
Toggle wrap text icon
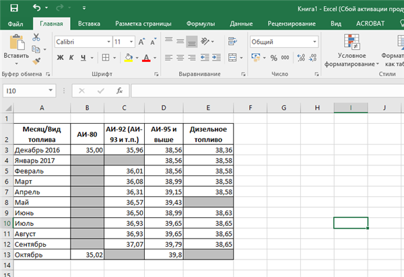coord(232,41)
